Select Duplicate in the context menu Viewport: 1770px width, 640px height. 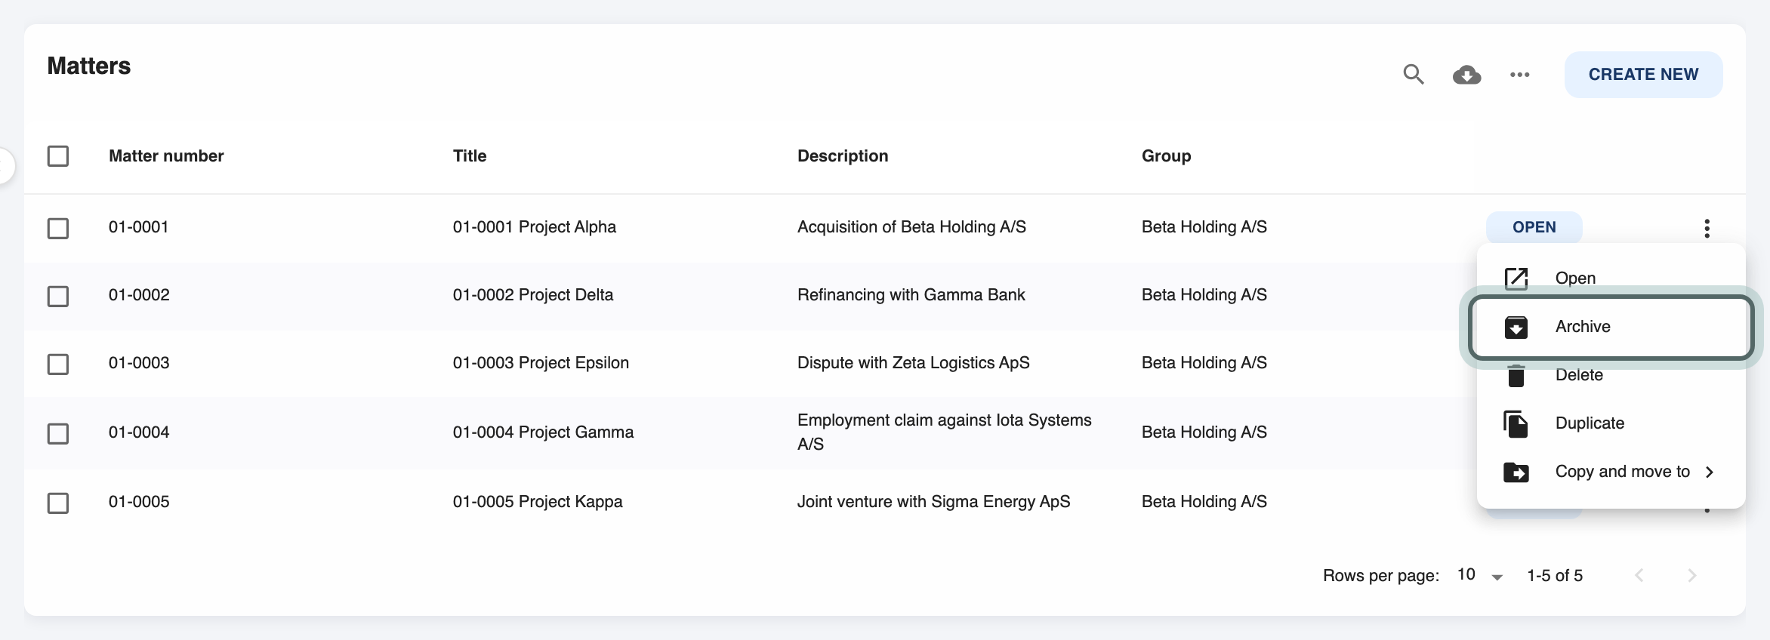pyautogui.click(x=1611, y=423)
